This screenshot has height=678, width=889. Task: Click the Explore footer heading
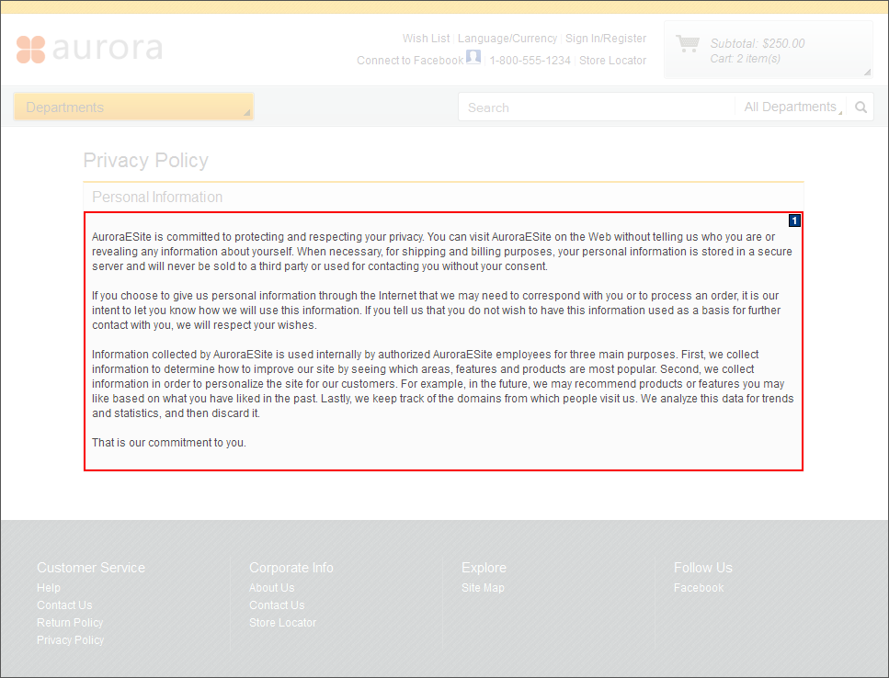(484, 568)
